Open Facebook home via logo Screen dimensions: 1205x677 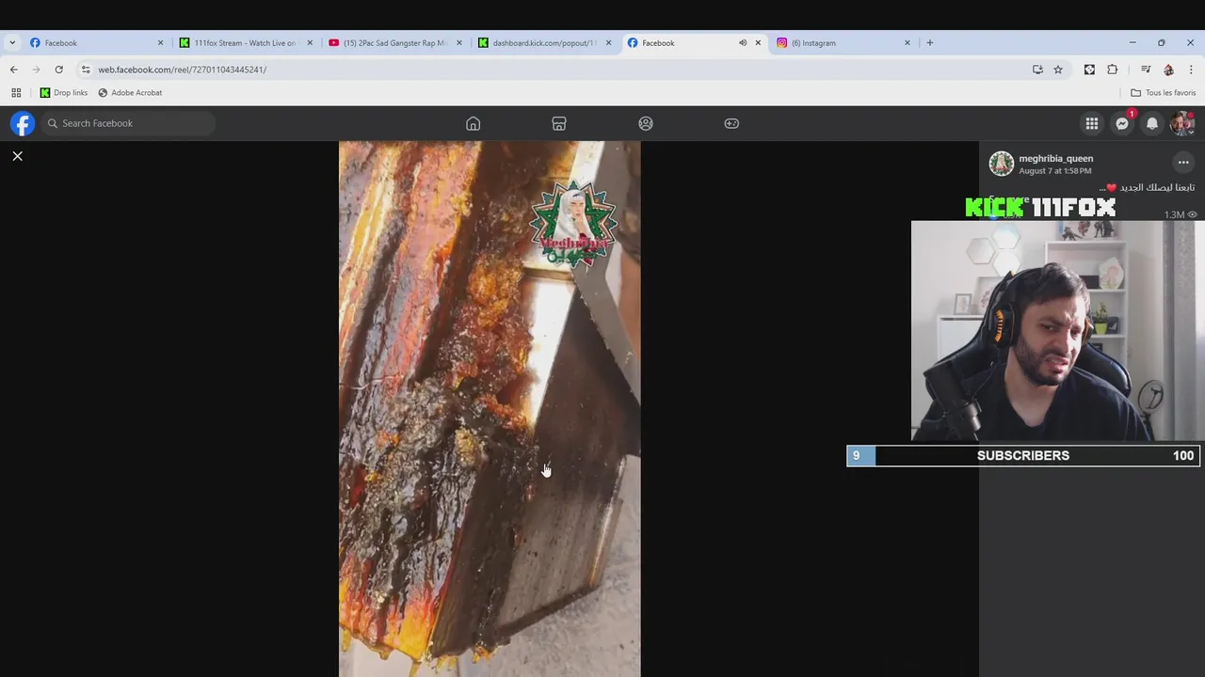(23, 123)
